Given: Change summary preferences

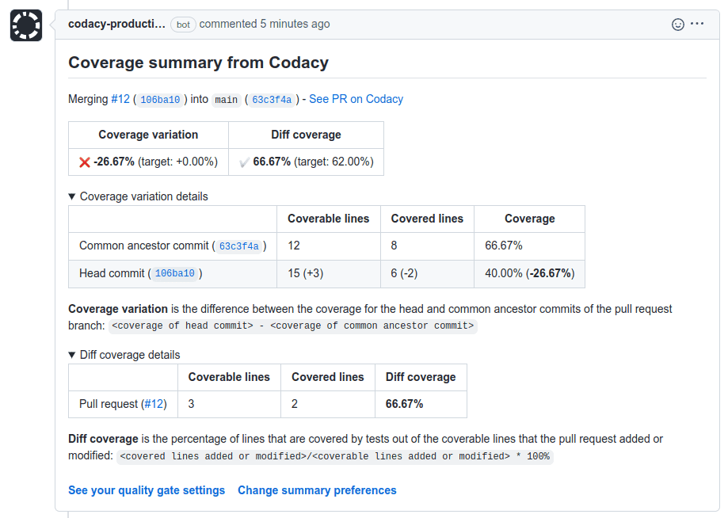Looking at the screenshot, I should 317,490.
